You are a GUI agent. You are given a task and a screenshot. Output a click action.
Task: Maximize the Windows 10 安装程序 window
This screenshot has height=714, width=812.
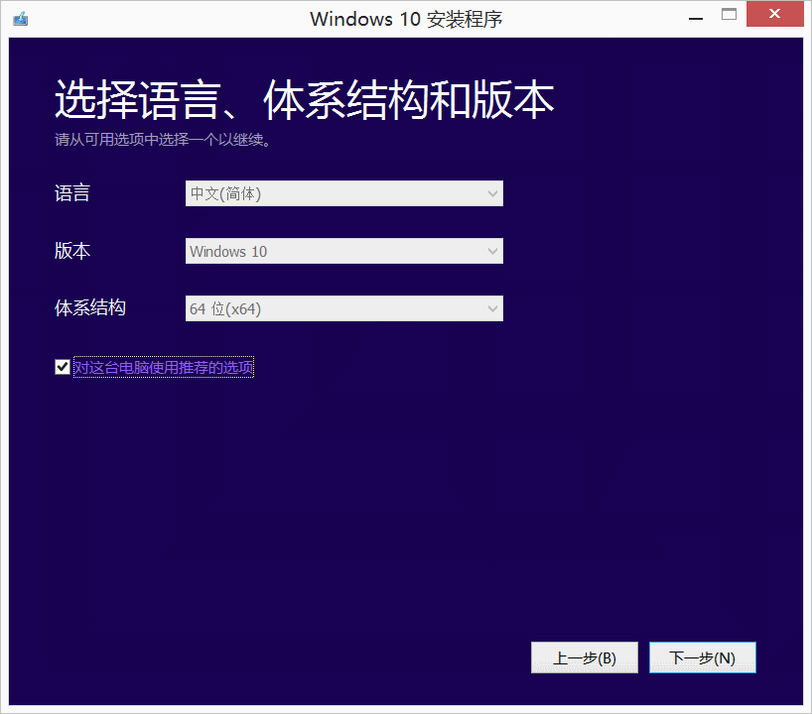(x=729, y=15)
